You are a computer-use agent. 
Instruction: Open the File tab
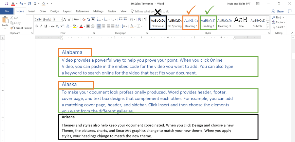(x=7, y=11)
